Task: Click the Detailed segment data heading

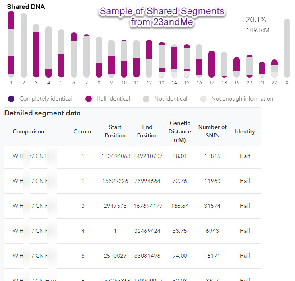Action: 42,113
